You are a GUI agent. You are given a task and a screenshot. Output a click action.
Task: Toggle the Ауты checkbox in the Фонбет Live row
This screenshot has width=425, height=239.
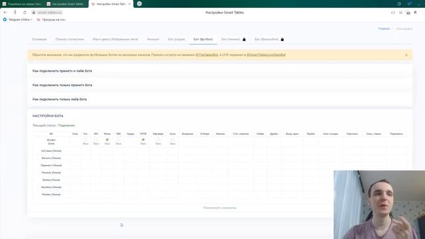[173, 140]
